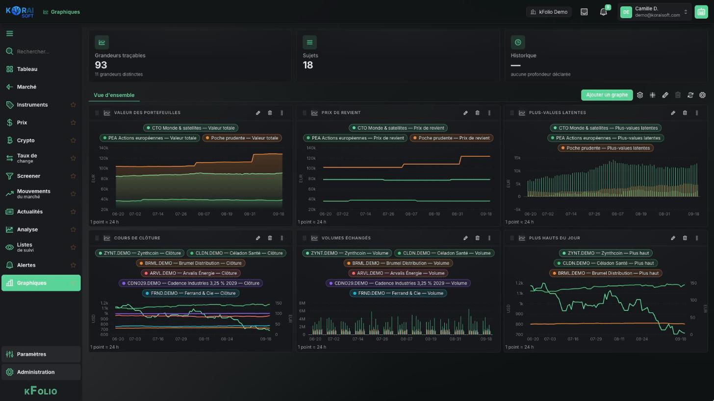
Task: Toggle favorite star for Screener
Action: tap(73, 176)
